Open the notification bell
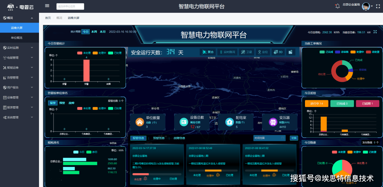Viewport: 383px width, 187px height. click(x=338, y=6)
